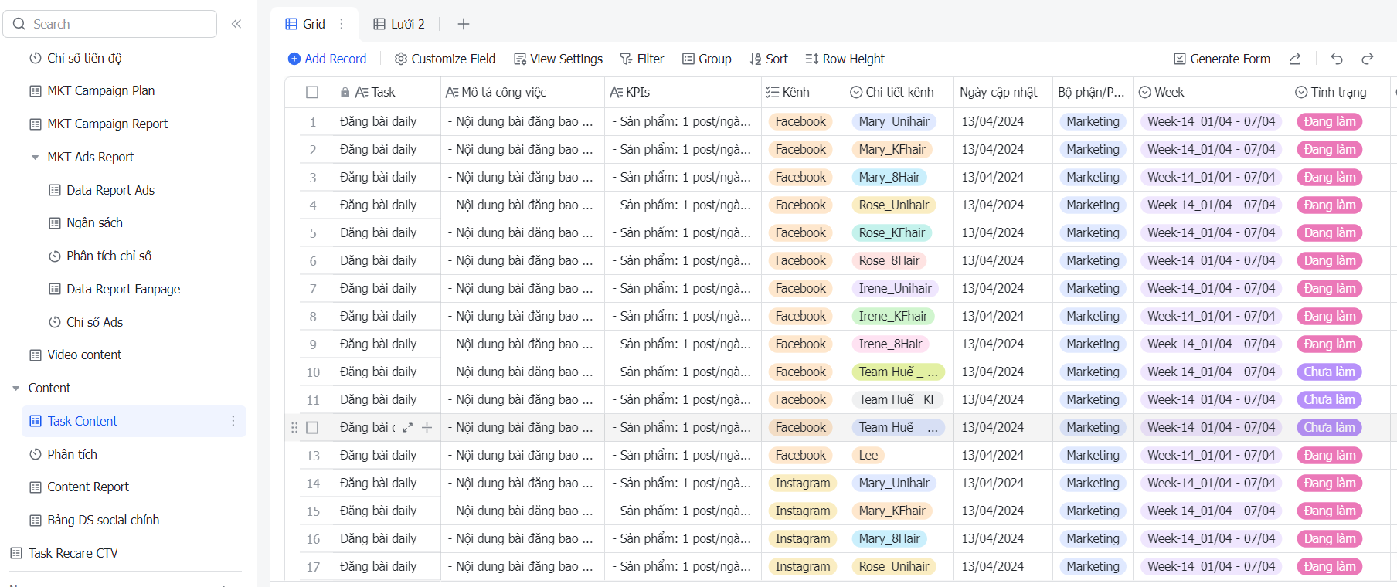Image resolution: width=1397 pixels, height=587 pixels.
Task: Click the Task column lock icon
Action: point(345,93)
